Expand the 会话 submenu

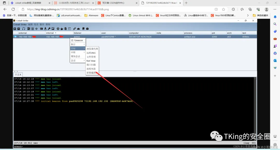(78, 61)
